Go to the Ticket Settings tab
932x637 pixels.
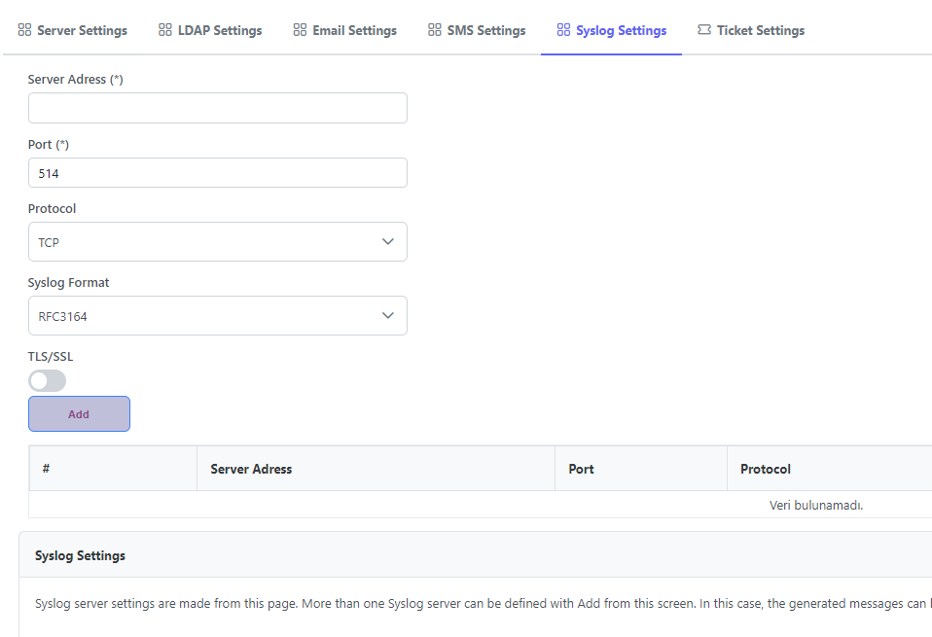coord(760,30)
